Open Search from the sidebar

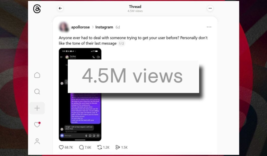[37, 92]
